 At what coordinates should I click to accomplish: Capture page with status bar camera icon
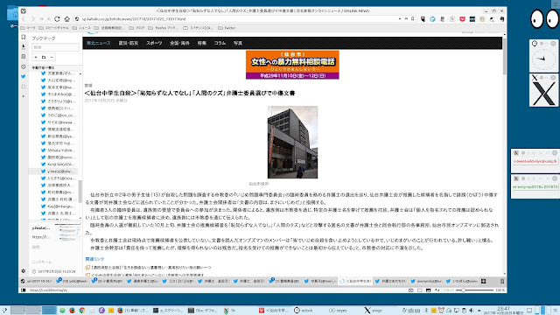(410, 290)
